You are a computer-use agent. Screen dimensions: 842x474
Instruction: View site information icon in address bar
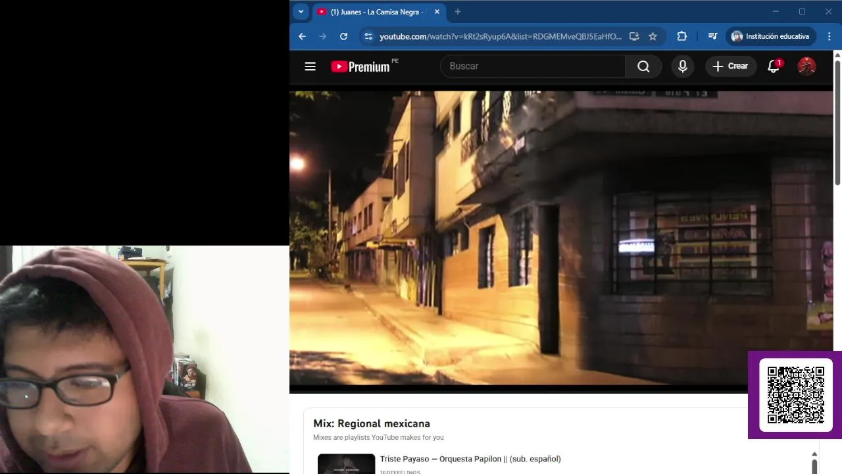click(x=368, y=36)
